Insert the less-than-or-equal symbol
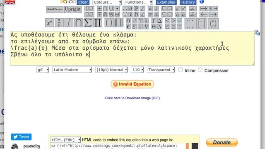The width and height of the screenshot is (265, 149). [x=167, y=26]
